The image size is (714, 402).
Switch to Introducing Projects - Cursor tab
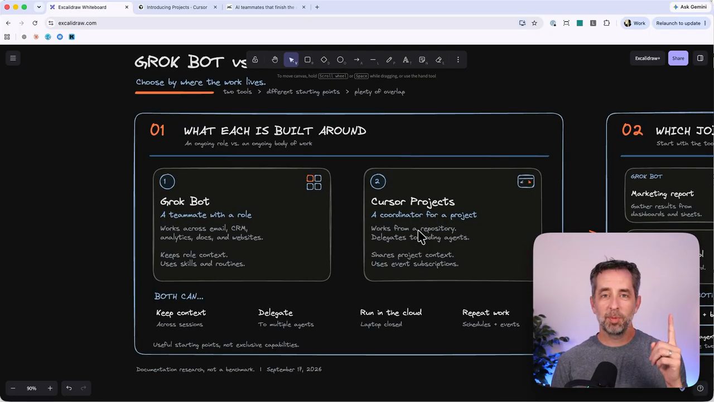pyautogui.click(x=176, y=7)
